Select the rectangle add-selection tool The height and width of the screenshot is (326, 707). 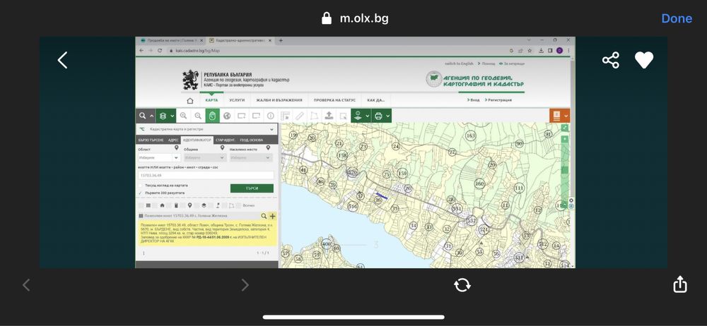coord(242,116)
